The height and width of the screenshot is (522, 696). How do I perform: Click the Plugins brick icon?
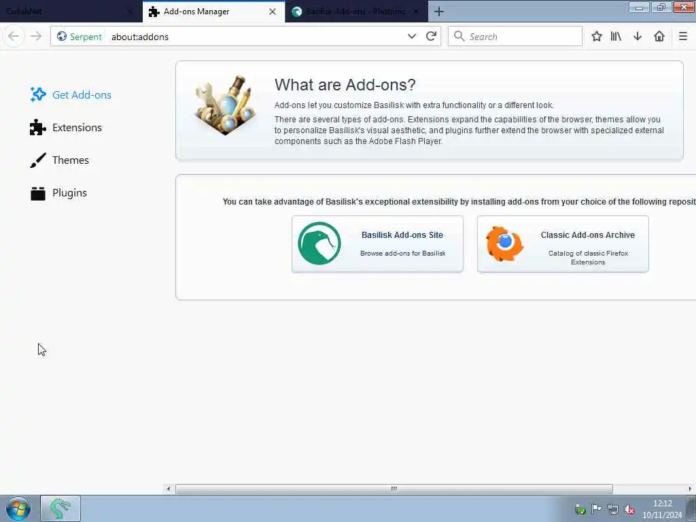38,193
